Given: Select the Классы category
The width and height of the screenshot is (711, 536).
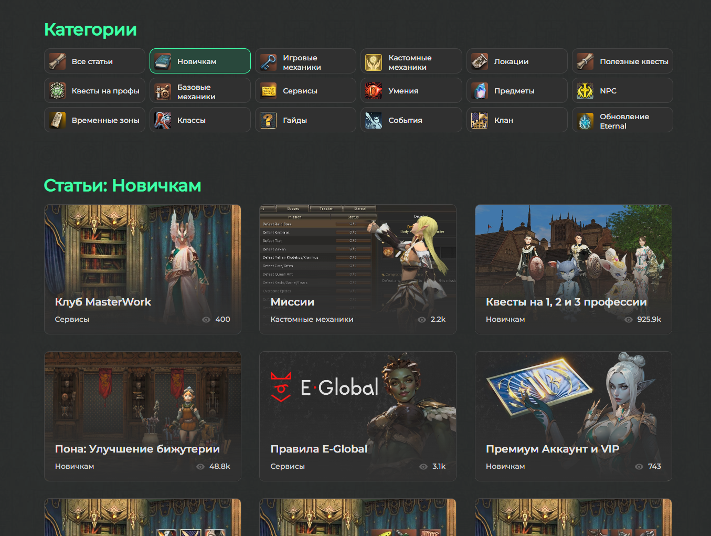Looking at the screenshot, I should [x=200, y=120].
